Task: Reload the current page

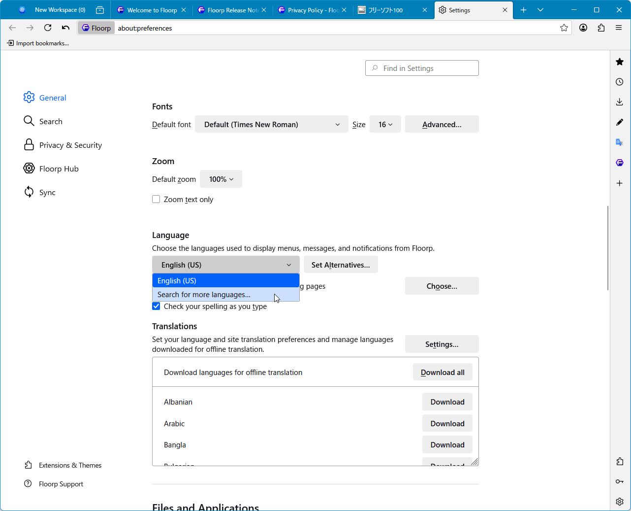Action: coord(48,28)
